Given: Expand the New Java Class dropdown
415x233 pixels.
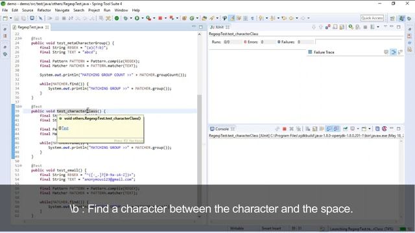Looking at the screenshot, I should tap(197, 18).
